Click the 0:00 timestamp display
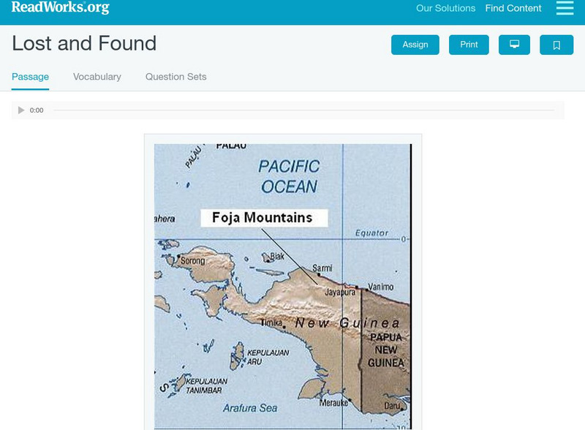 (x=36, y=110)
